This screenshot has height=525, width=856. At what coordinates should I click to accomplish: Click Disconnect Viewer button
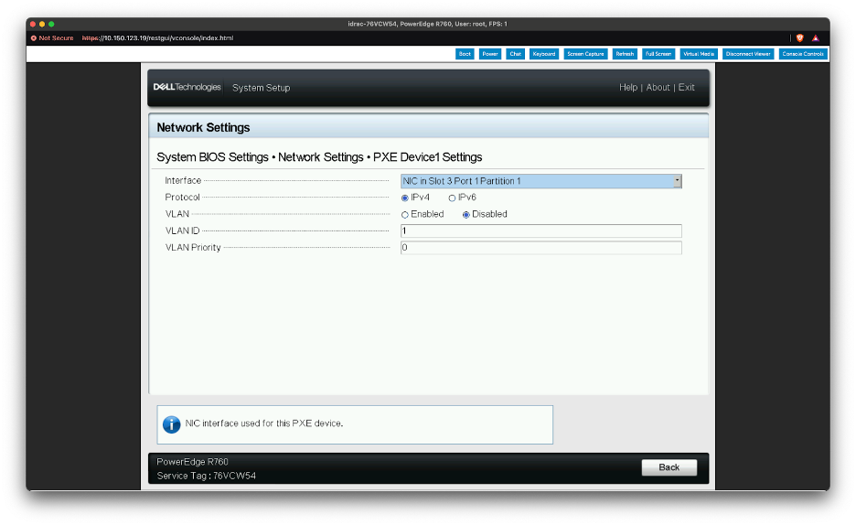(x=748, y=54)
